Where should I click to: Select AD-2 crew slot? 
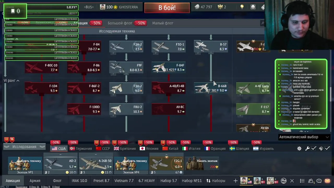pyautogui.click(x=61, y=166)
